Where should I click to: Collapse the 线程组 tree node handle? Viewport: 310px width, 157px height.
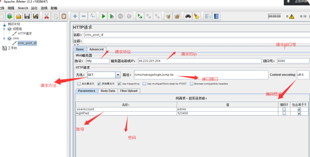click(x=4, y=29)
